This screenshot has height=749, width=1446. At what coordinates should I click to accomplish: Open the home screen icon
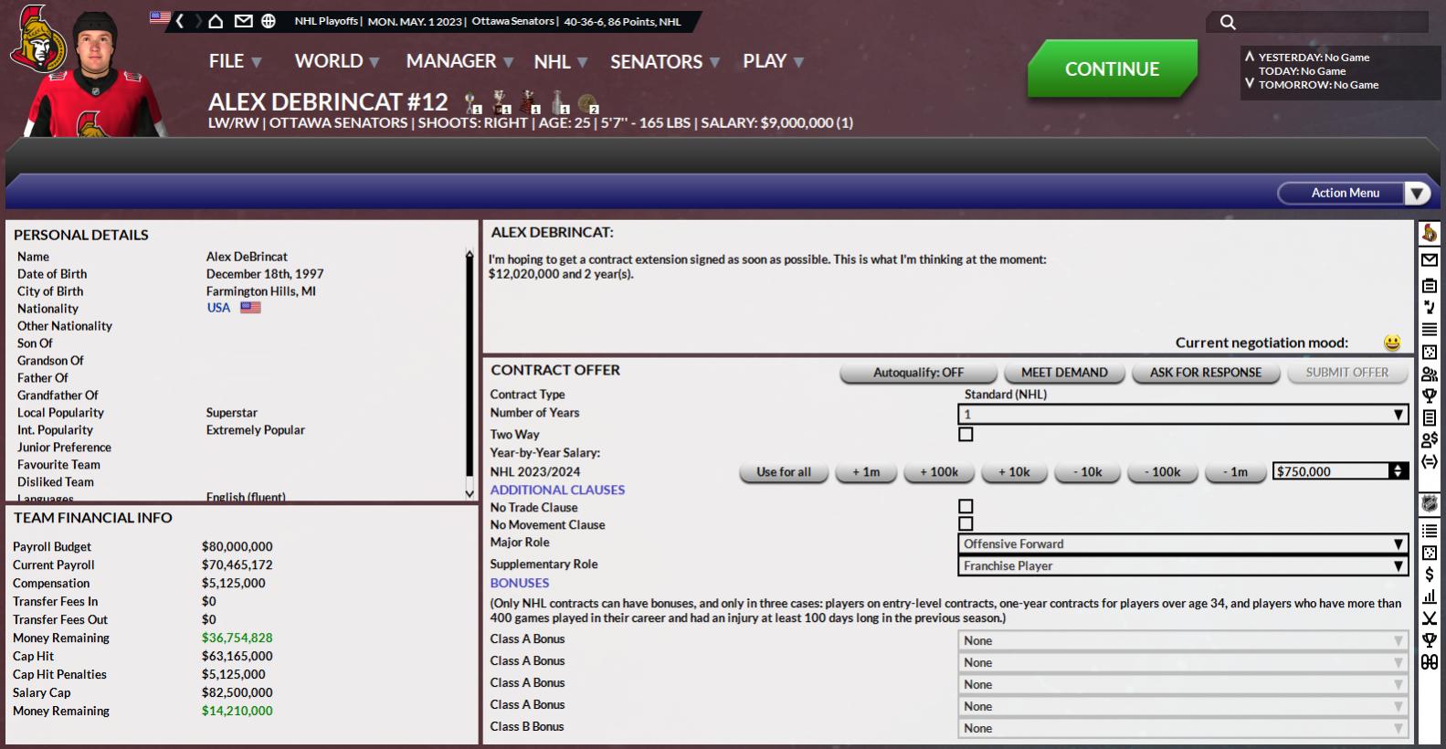(x=216, y=21)
